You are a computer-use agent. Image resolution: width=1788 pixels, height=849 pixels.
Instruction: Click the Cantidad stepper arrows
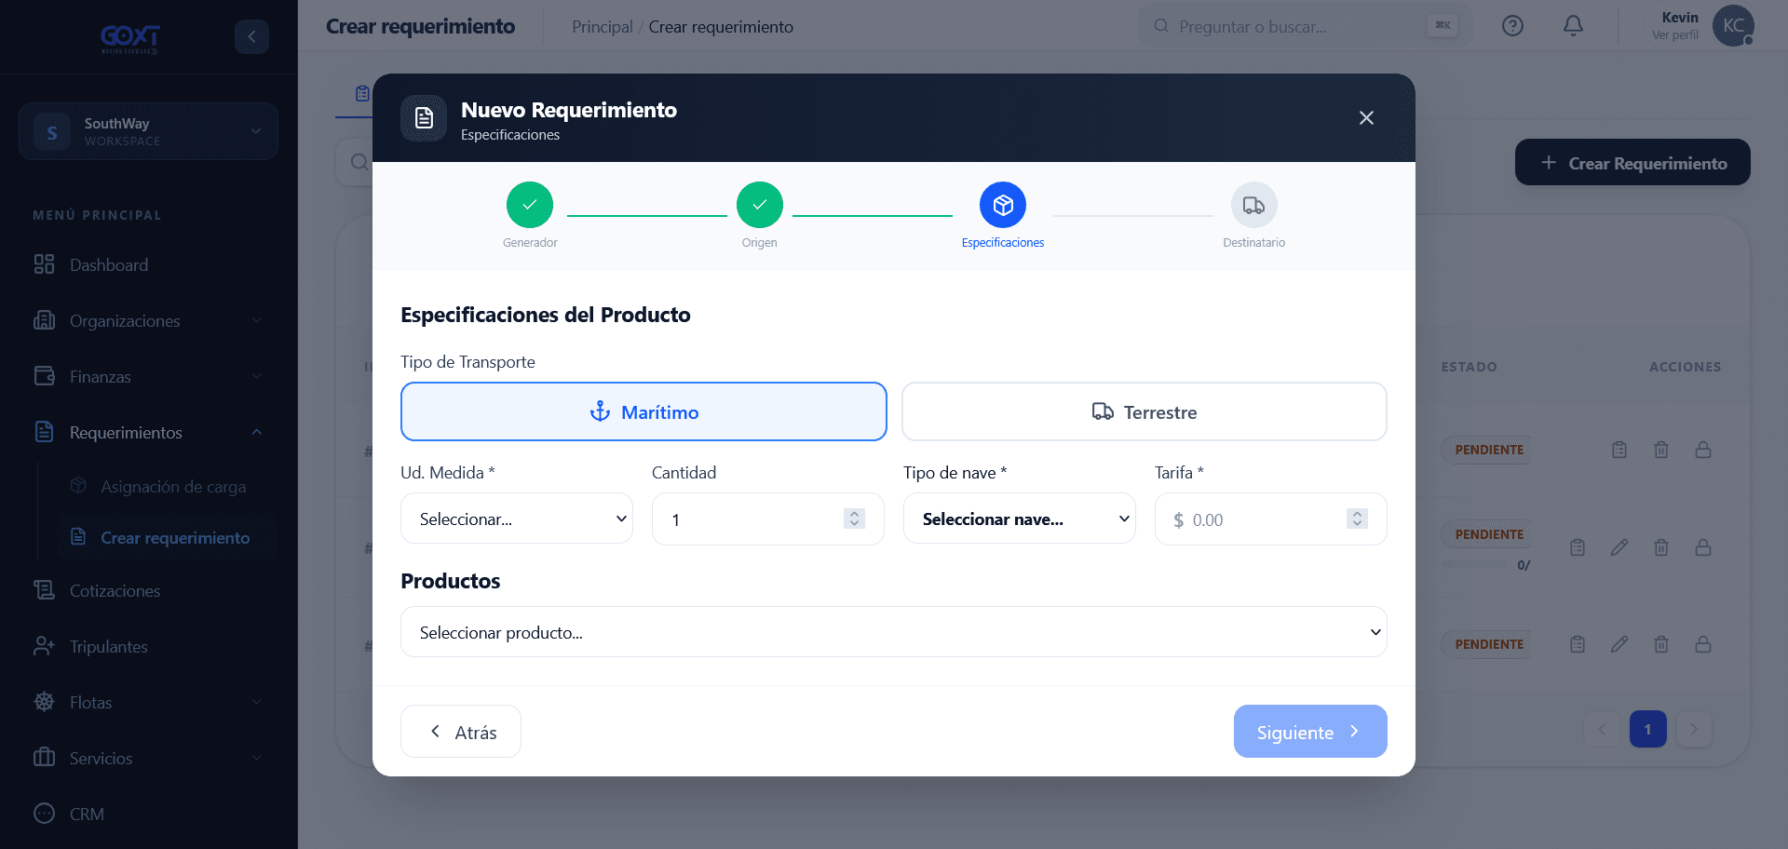(854, 519)
